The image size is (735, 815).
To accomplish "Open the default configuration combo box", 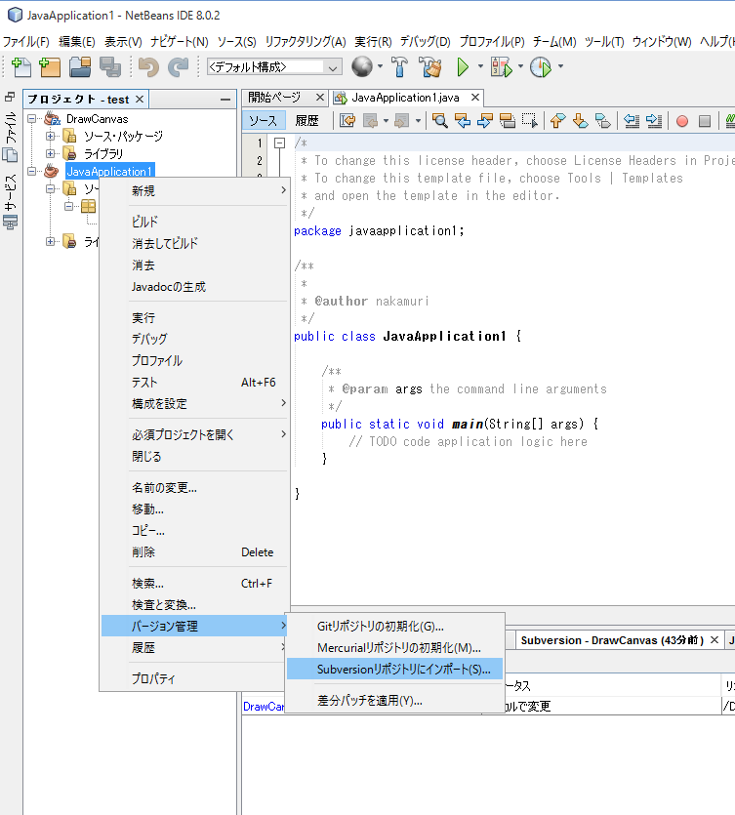I will pyautogui.click(x=274, y=67).
